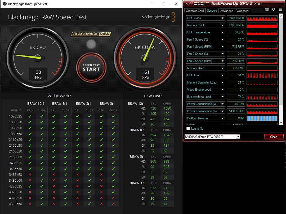The image size is (286, 214).
Task: Open the PerfCap Reason dropdown
Action: (x=222, y=118)
